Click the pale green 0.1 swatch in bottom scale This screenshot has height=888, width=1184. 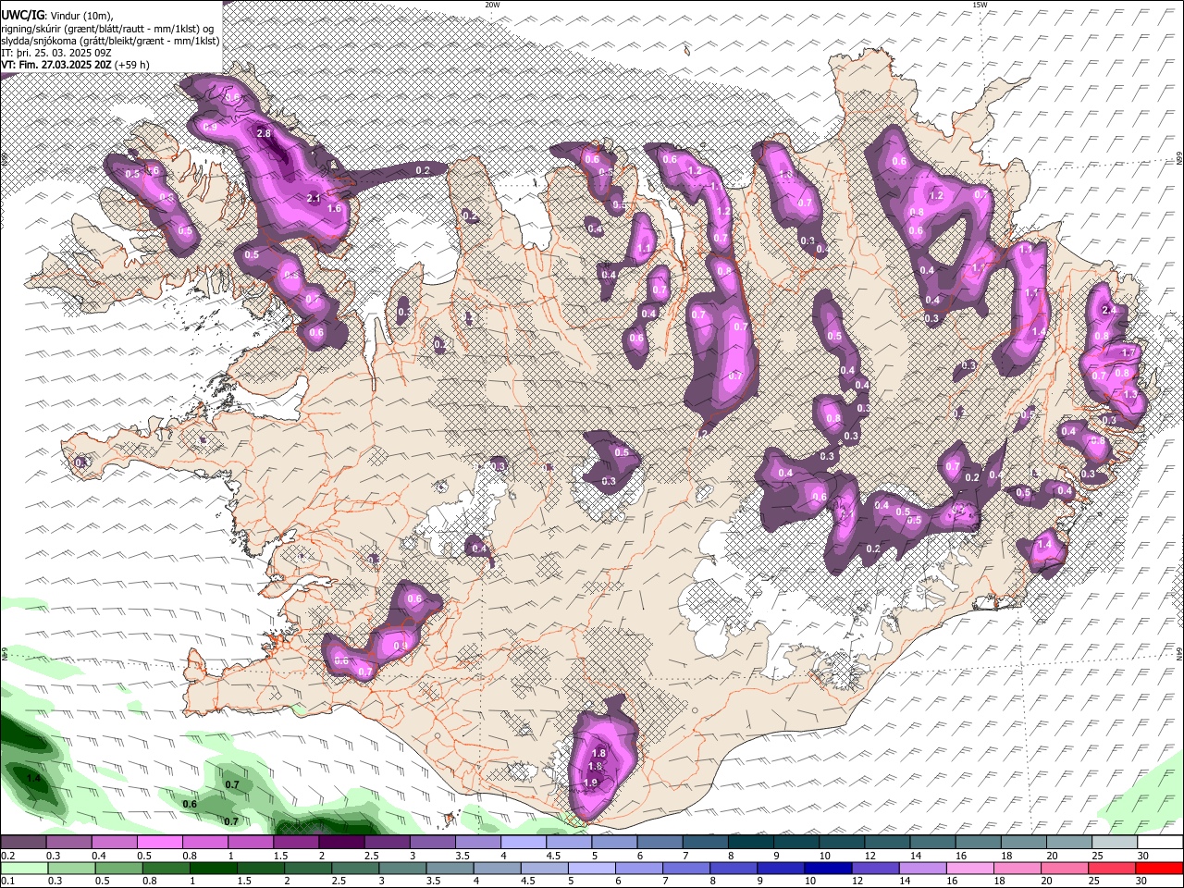coord(23,869)
